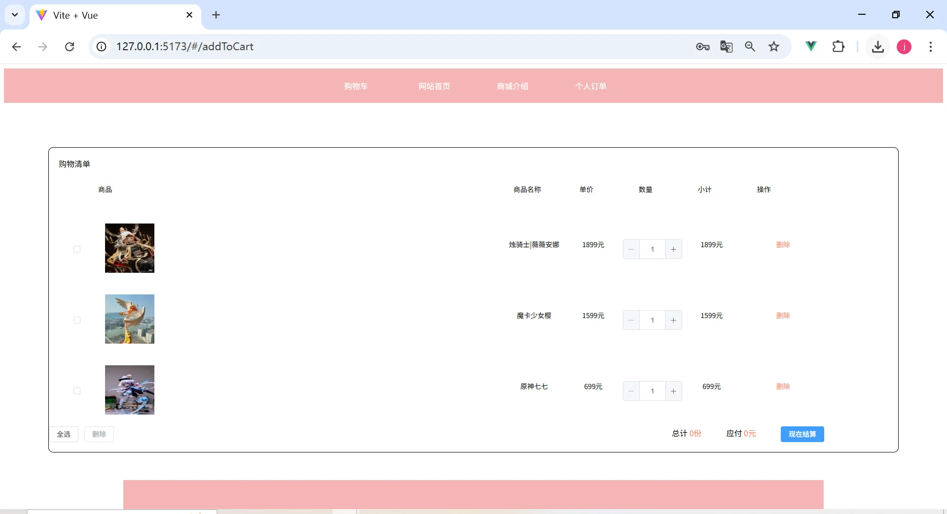947x514 pixels.
Task: Click the 购物清单 heading
Action: (74, 164)
